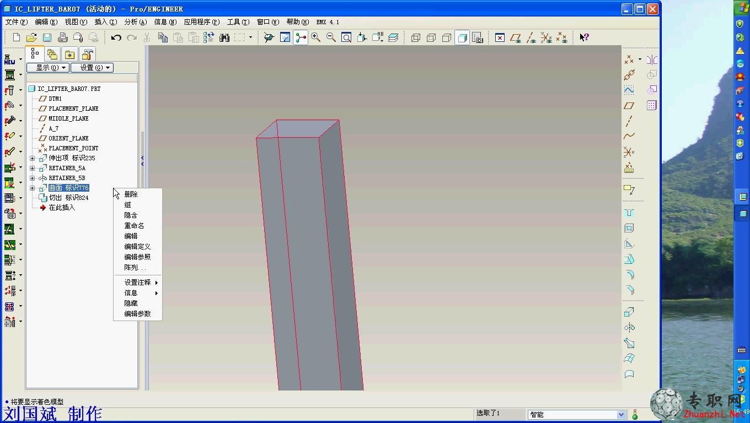Open the 显示 dropdown in model tree
This screenshot has height=423, width=750.
coord(47,68)
